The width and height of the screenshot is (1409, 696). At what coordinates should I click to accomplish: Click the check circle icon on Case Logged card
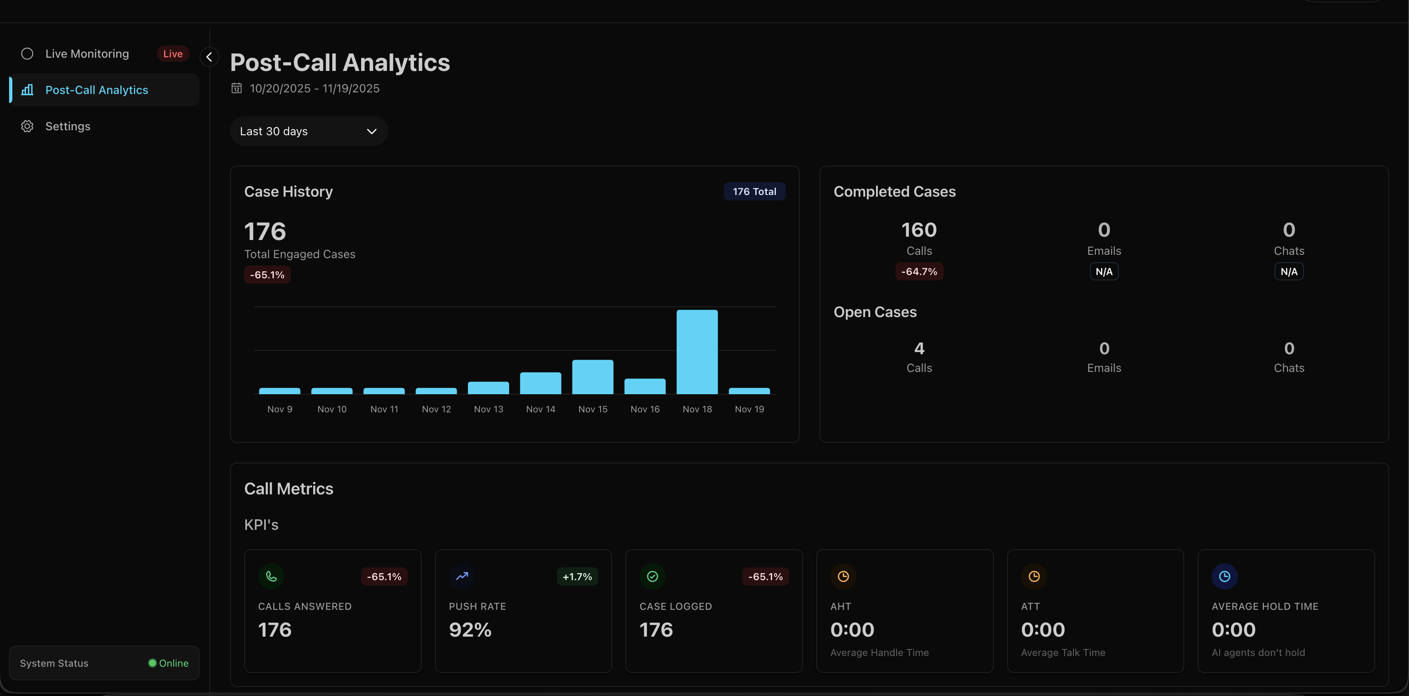point(652,576)
